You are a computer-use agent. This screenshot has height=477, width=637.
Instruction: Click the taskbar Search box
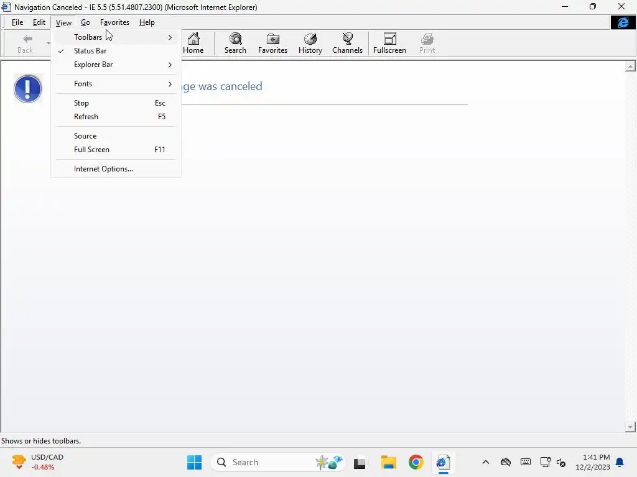tap(278, 462)
